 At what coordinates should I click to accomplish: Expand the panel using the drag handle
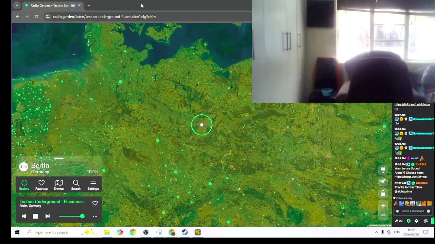coord(59,158)
